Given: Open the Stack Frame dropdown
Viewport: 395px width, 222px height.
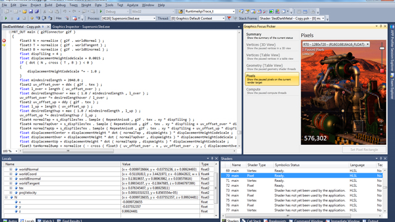Looking at the screenshot, I should (292, 18).
